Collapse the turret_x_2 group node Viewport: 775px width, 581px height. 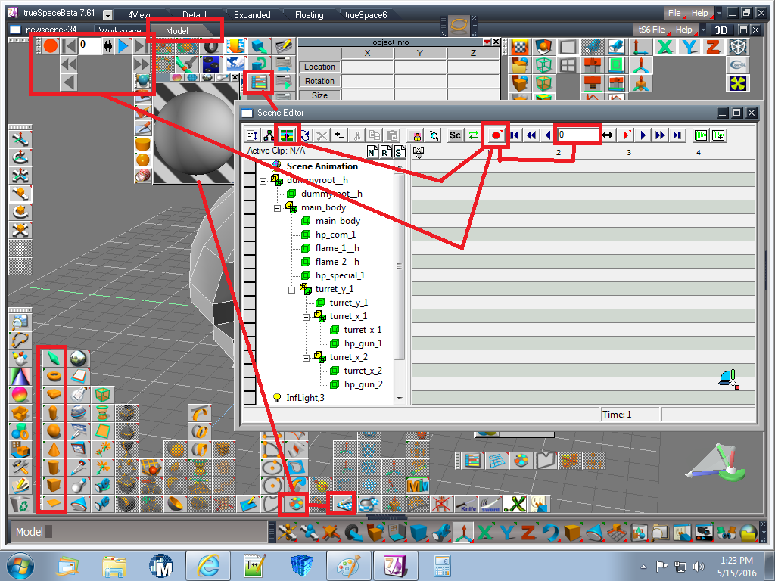[306, 358]
